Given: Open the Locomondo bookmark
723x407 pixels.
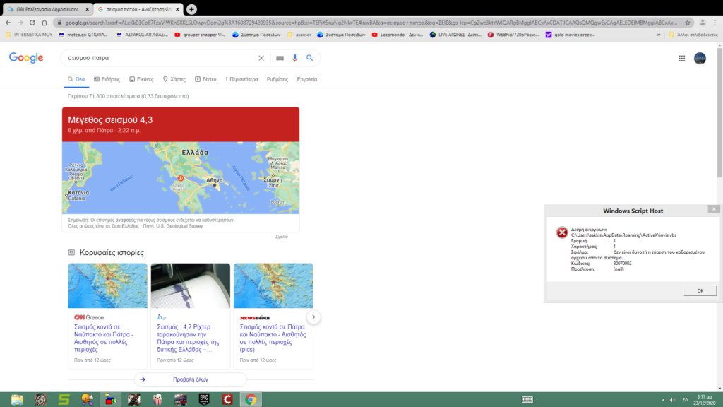Looking at the screenshot, I should coord(398,35).
